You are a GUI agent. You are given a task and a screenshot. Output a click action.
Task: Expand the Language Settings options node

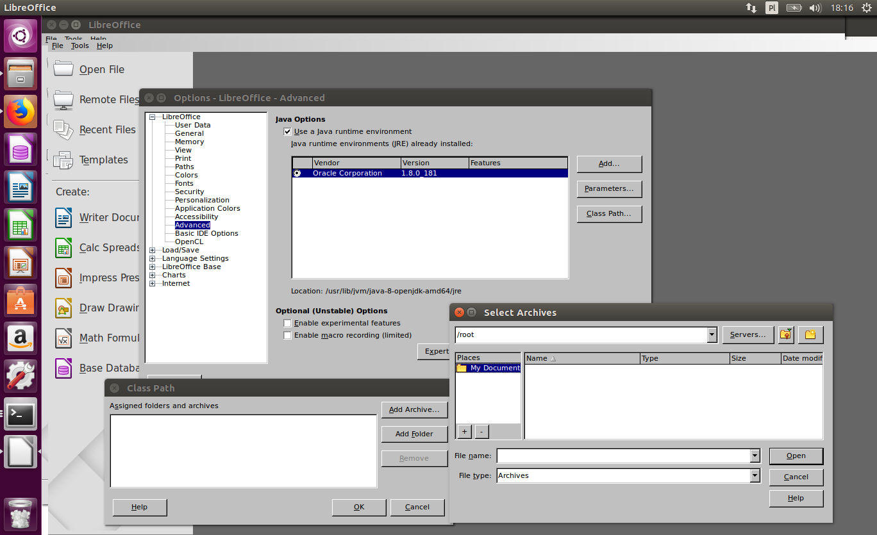153,258
